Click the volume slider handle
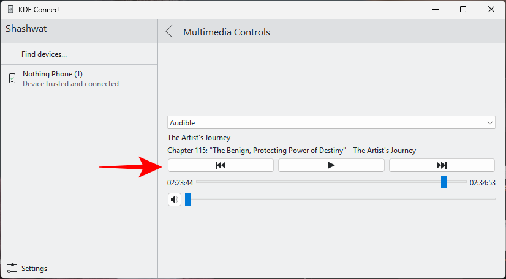 188,199
